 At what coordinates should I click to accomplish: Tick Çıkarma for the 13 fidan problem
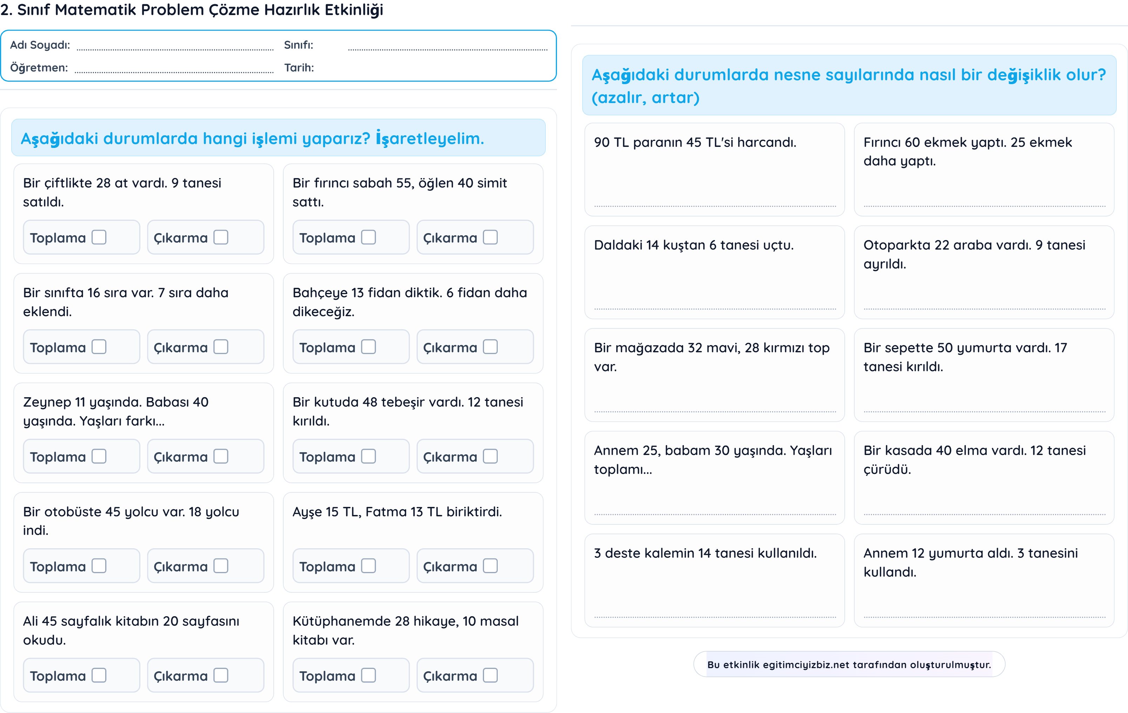tap(490, 347)
